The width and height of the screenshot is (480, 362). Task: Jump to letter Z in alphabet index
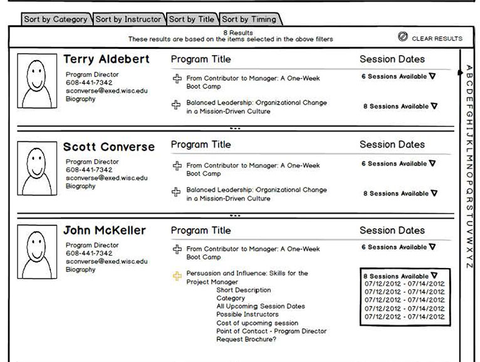(469, 266)
